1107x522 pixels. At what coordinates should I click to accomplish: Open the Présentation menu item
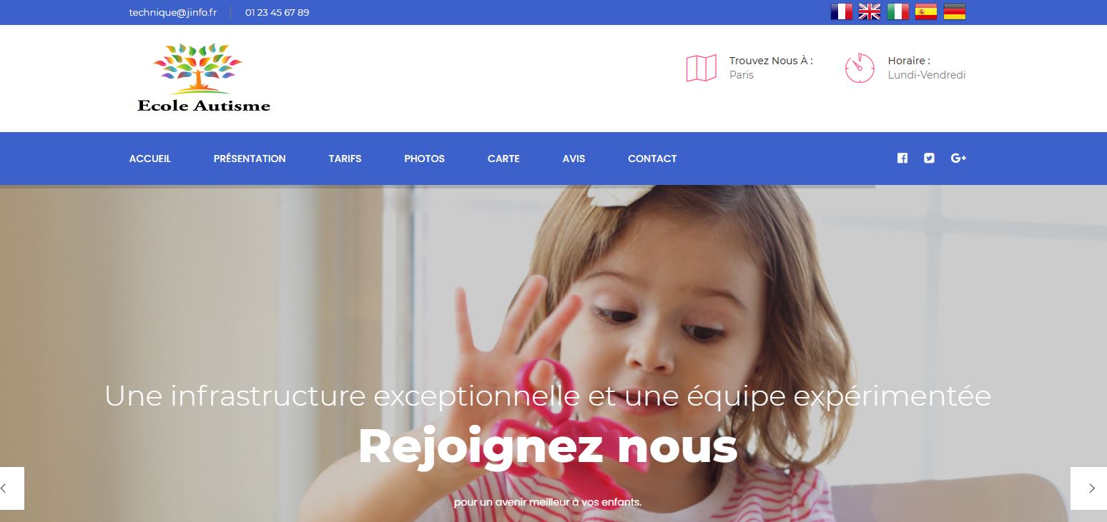250,159
